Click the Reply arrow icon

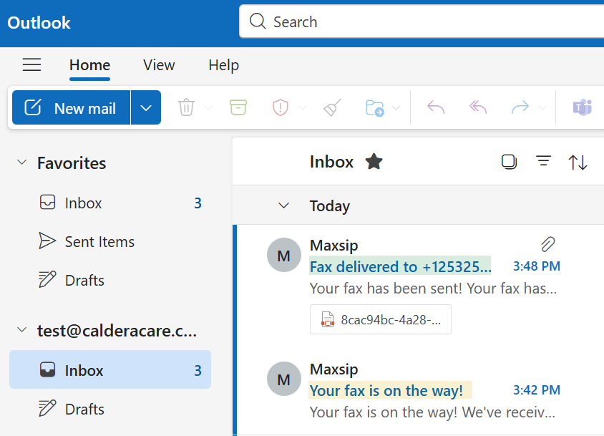pyautogui.click(x=436, y=107)
